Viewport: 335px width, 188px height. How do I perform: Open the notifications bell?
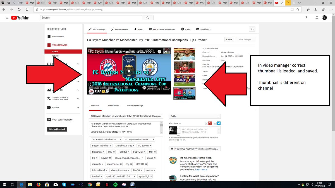[x=317, y=18]
